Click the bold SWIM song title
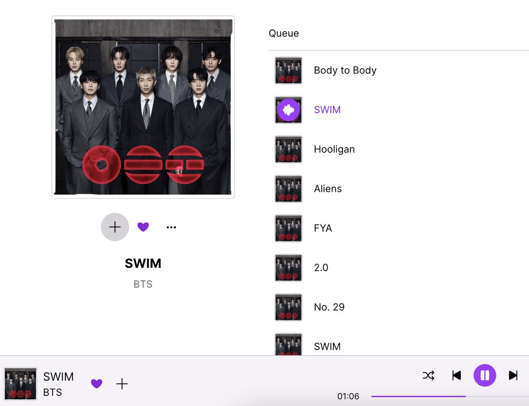Image resolution: width=529 pixels, height=406 pixels. pyautogui.click(x=143, y=264)
